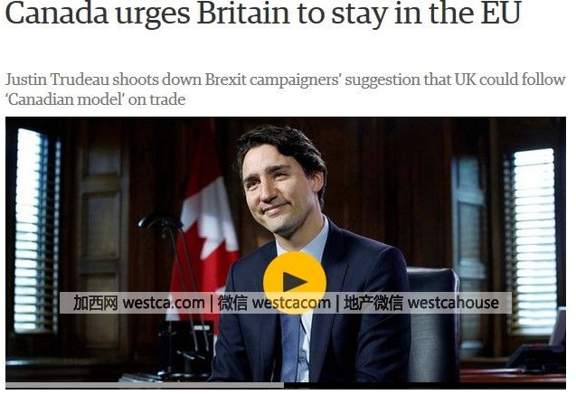The height and width of the screenshot is (404, 576).
Task: Click the left window blinds in the video
Action: 35,231
